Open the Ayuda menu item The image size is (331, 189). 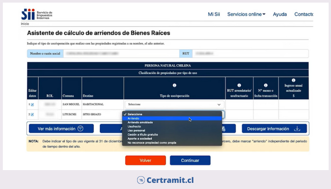click(280, 14)
